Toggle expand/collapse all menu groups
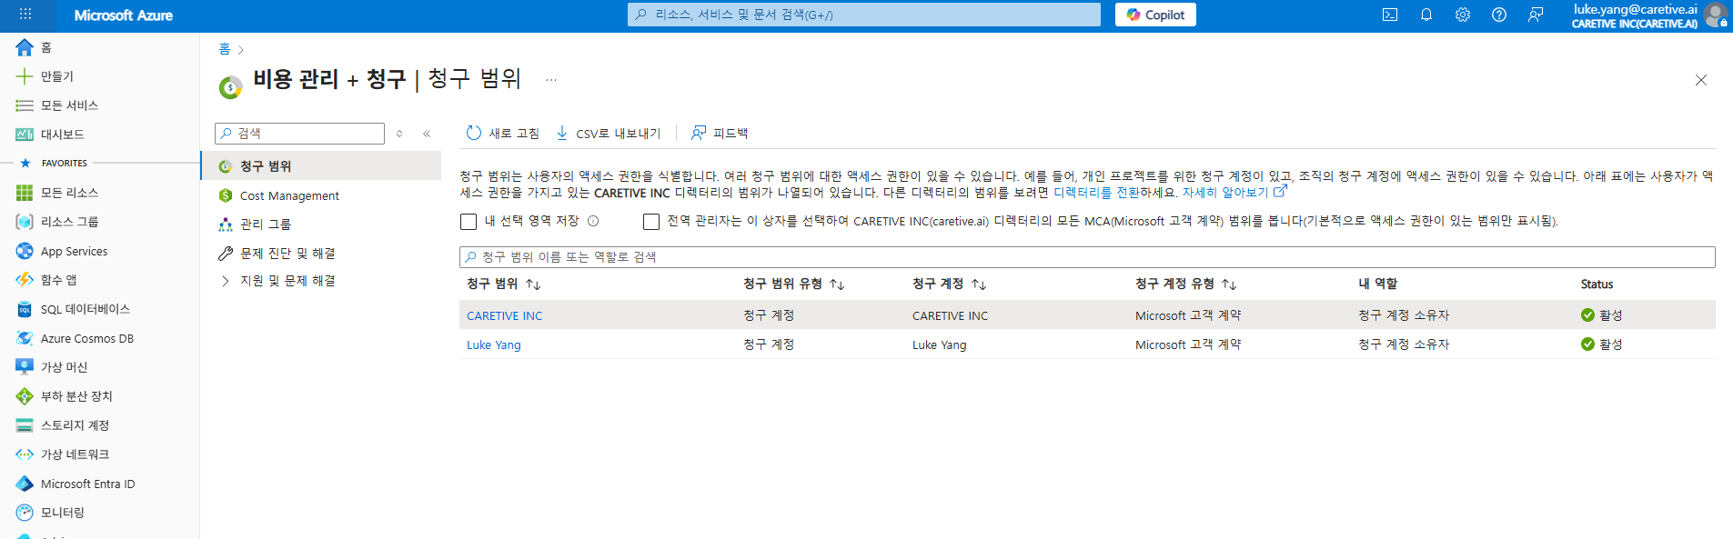The width and height of the screenshot is (1733, 539). point(399,134)
